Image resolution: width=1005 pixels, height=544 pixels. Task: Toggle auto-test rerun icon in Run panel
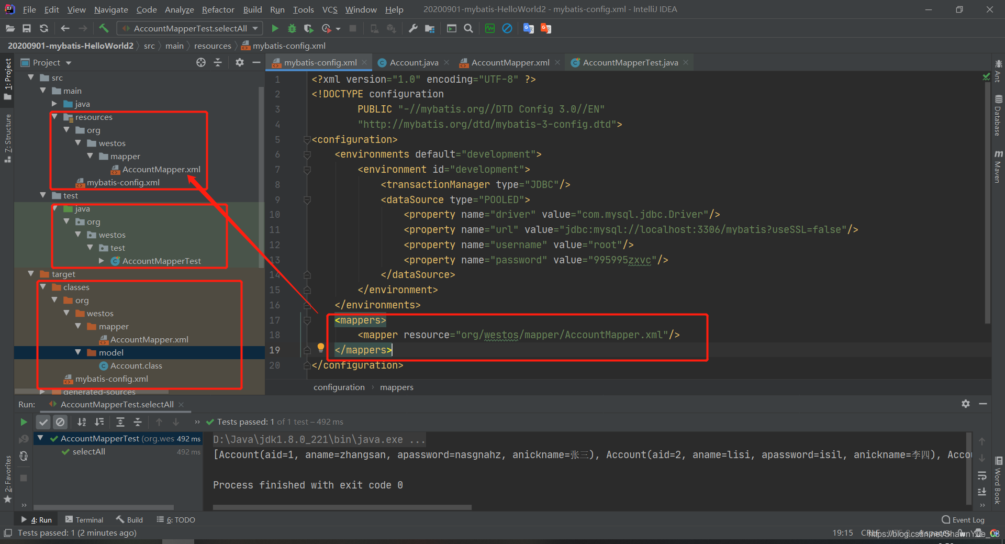24,456
